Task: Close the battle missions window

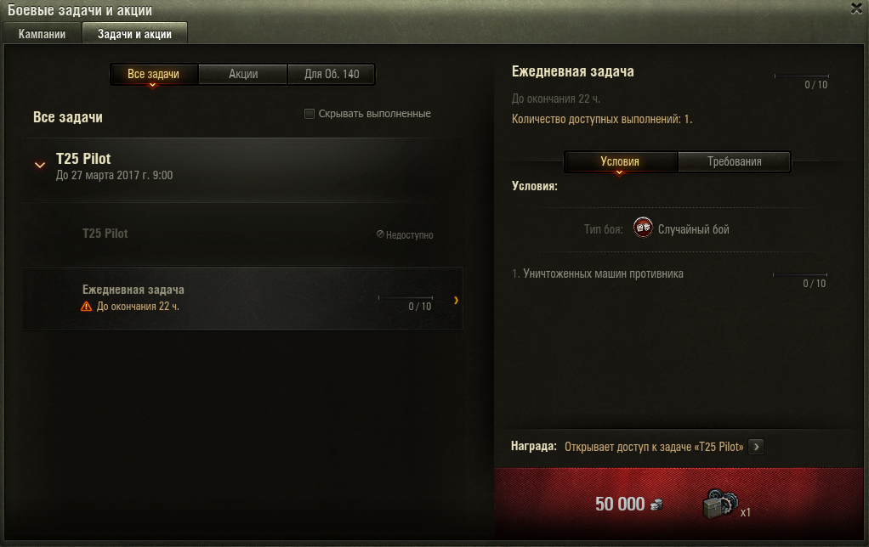Action: tap(856, 8)
